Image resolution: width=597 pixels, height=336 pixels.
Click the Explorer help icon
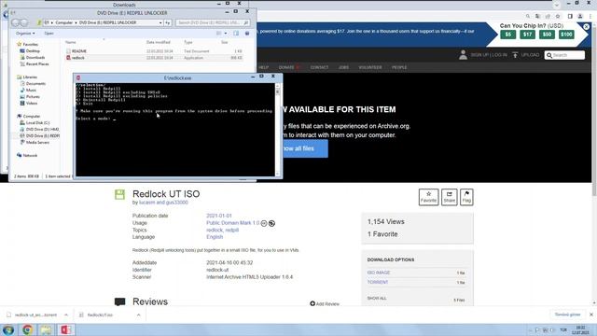247,34
